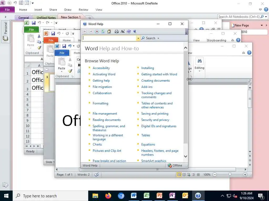
Task: Click the Search button in Word Help
Action: [149, 38]
